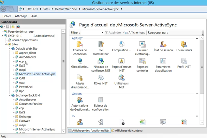
Task: Open the Clé d'ordinateur feature
Action: click(x=101, y=45)
